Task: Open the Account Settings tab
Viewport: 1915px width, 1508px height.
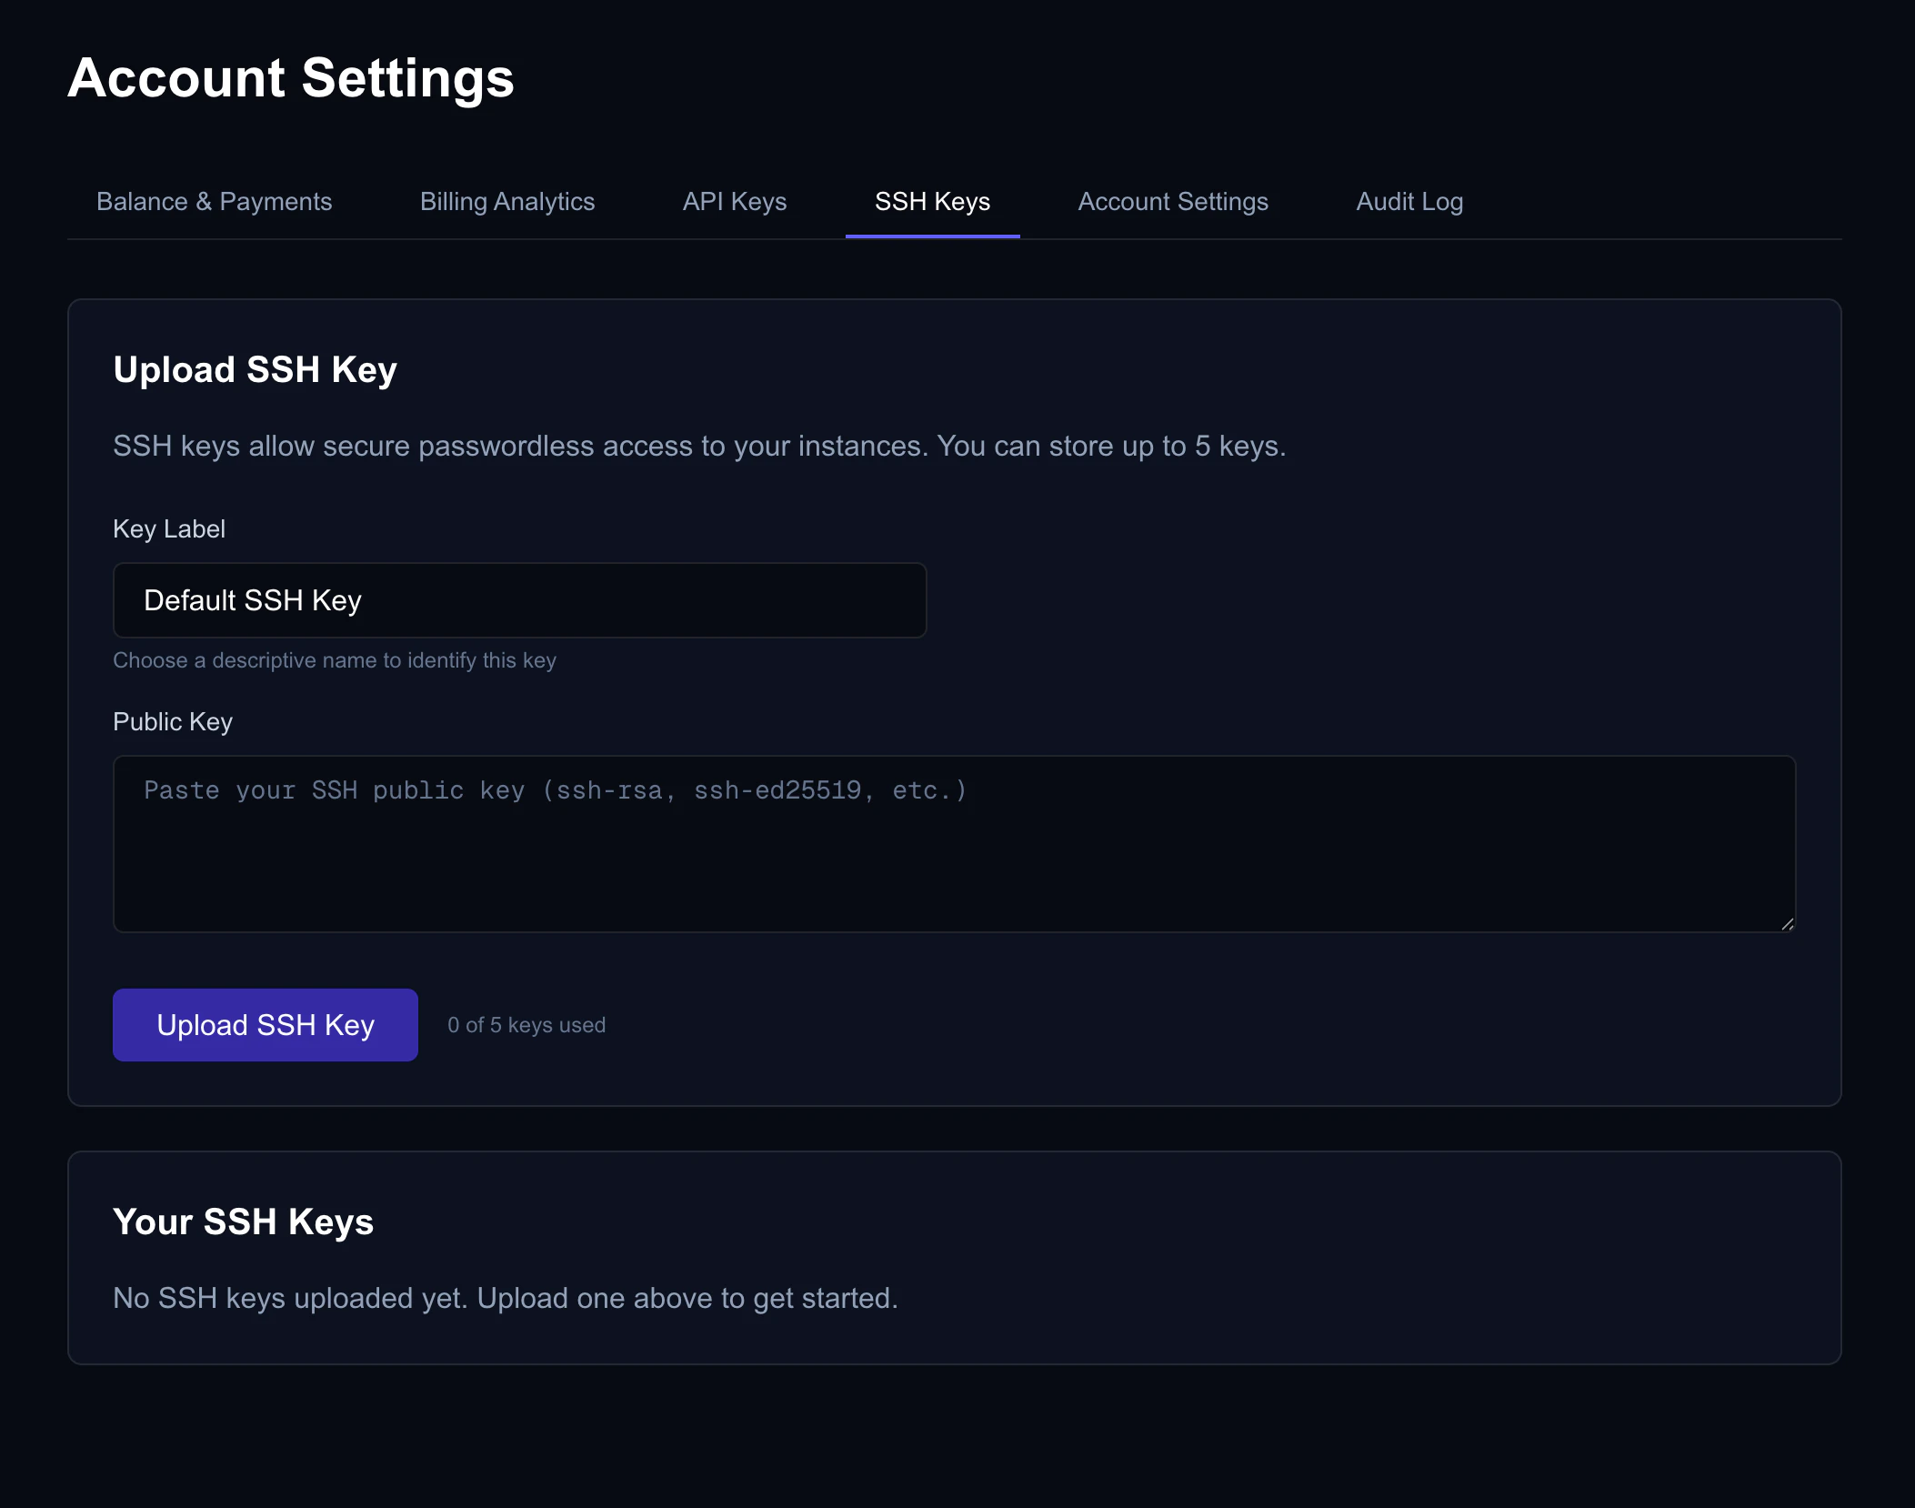Action: click(x=1173, y=201)
